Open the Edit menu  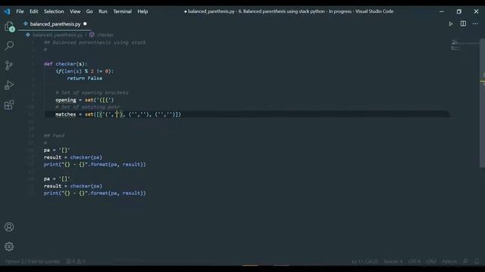pos(33,11)
